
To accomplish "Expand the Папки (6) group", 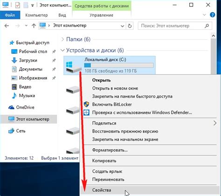I will [62, 39].
